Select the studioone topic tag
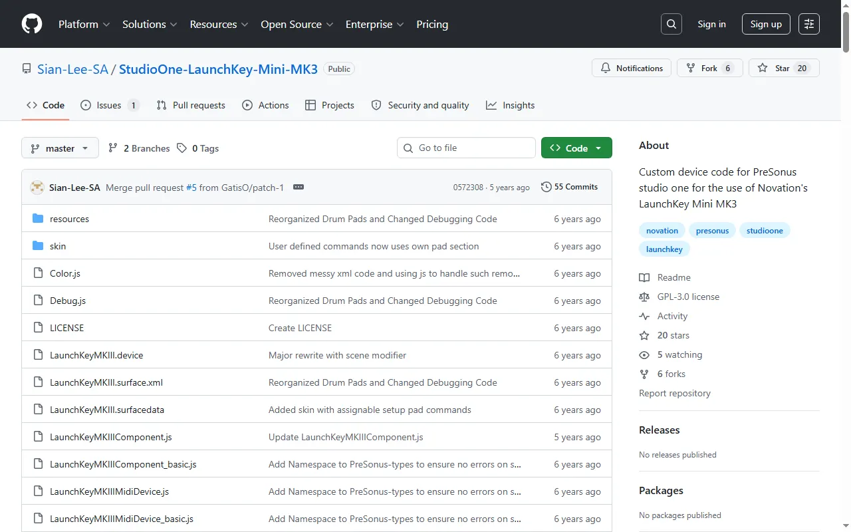851x532 pixels. click(765, 231)
